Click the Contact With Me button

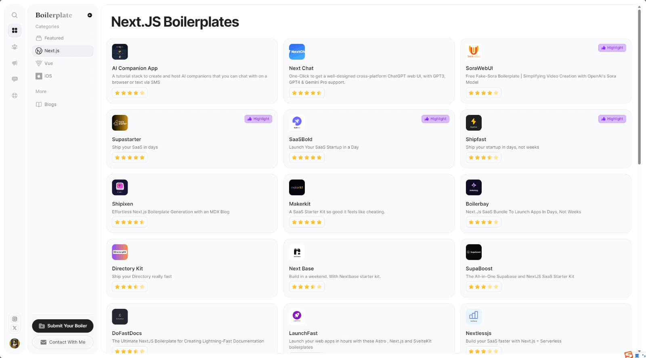point(63,342)
